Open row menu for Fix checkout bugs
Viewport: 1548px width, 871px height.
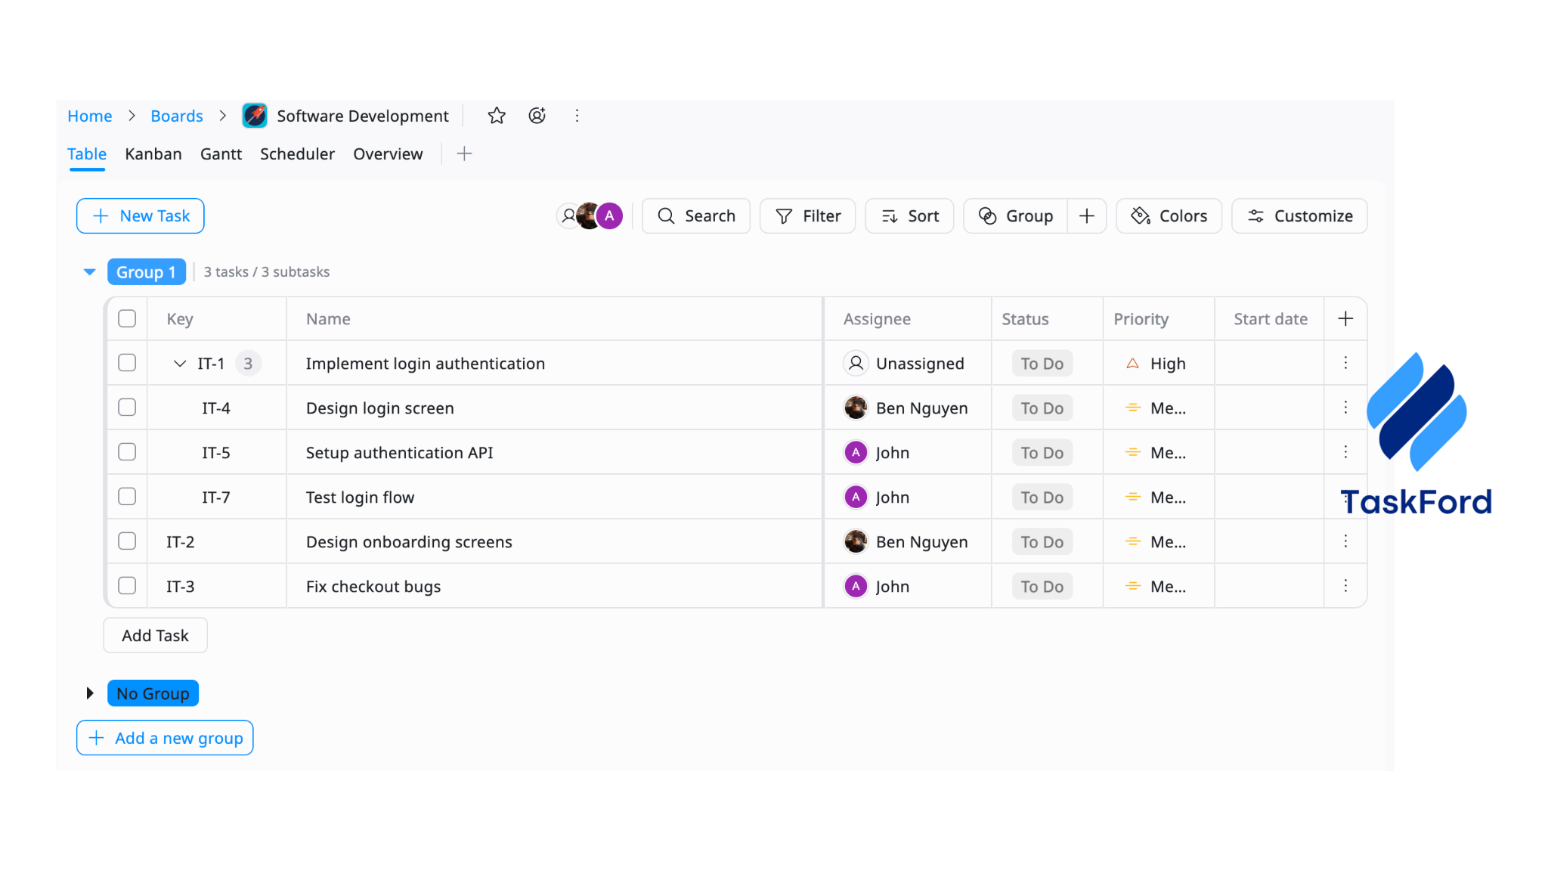[1345, 586]
